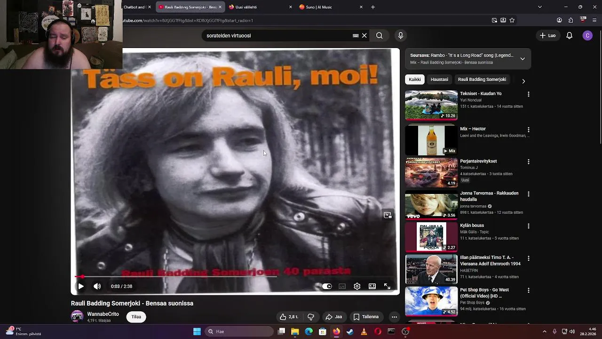Open browser application hamburger menu
This screenshot has width=602, height=339.
(x=594, y=20)
